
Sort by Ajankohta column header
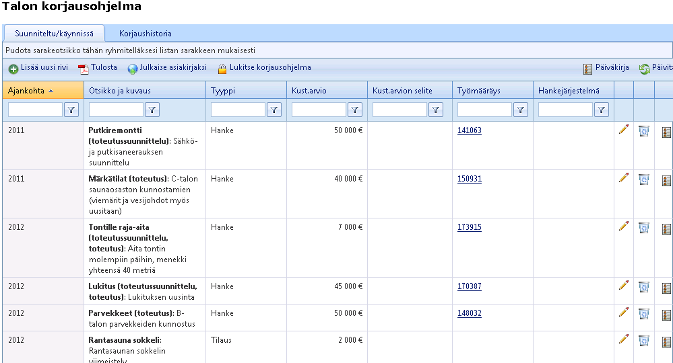coord(43,90)
